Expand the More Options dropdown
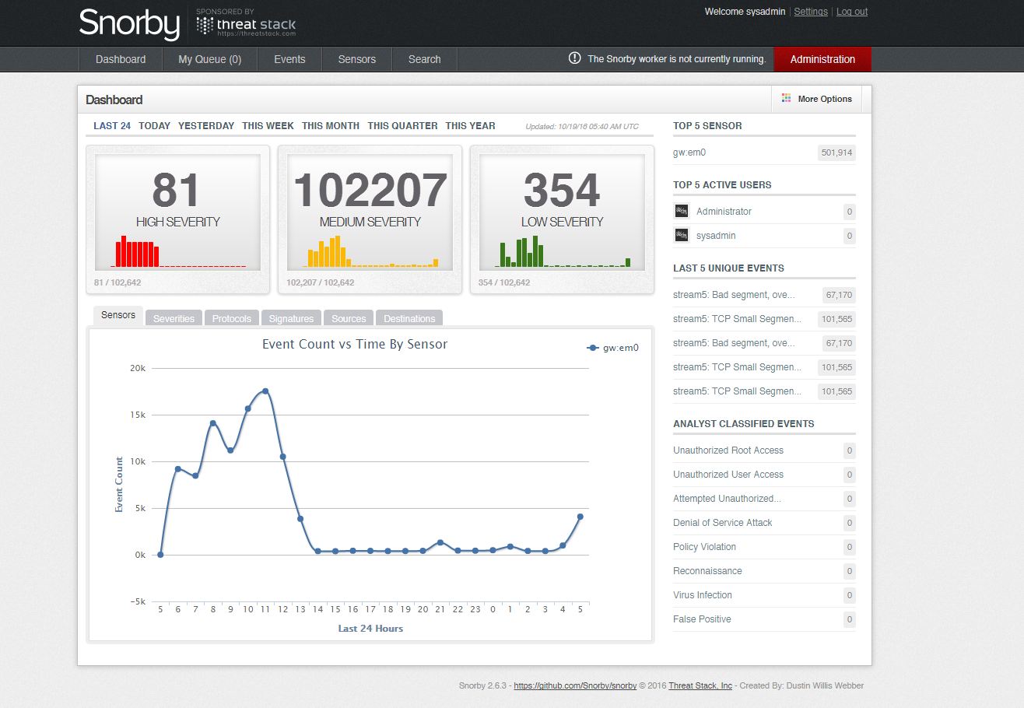The image size is (1024, 708). click(817, 99)
